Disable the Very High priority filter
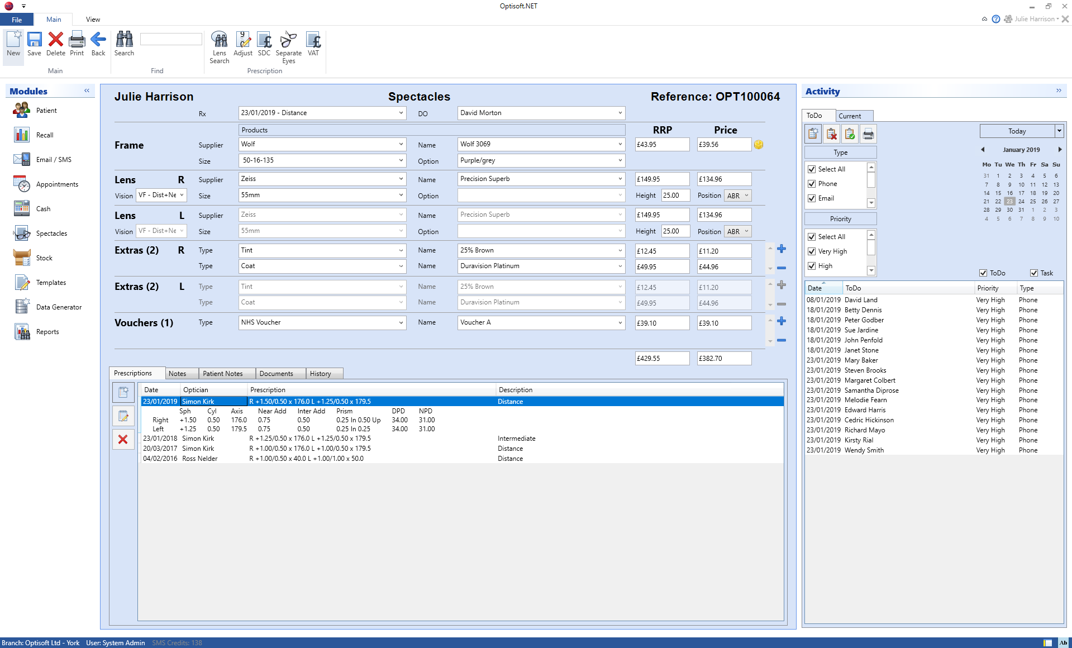 coord(812,251)
